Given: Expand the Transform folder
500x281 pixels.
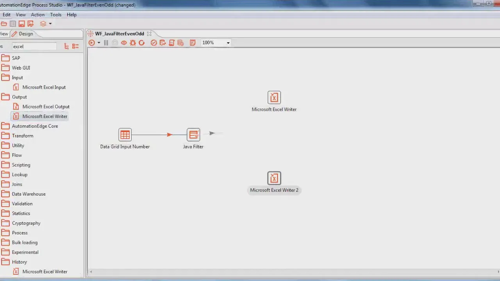Looking at the screenshot, I should pyautogui.click(x=17, y=136).
